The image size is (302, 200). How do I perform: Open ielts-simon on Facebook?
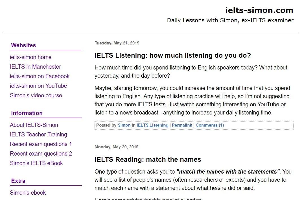click(x=40, y=76)
